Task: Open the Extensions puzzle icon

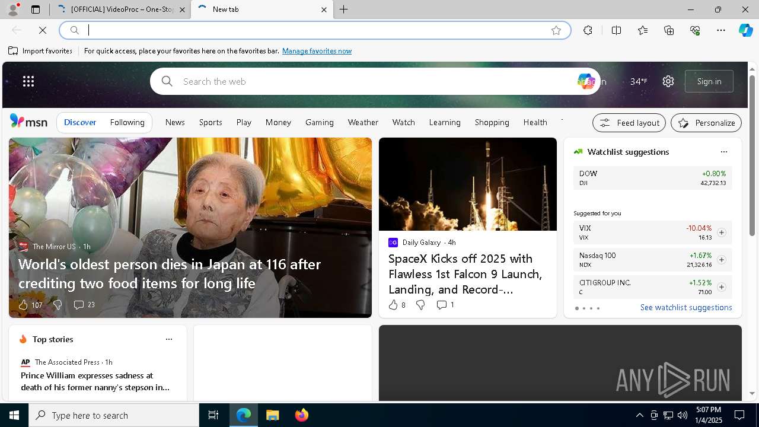Action: tap(588, 30)
